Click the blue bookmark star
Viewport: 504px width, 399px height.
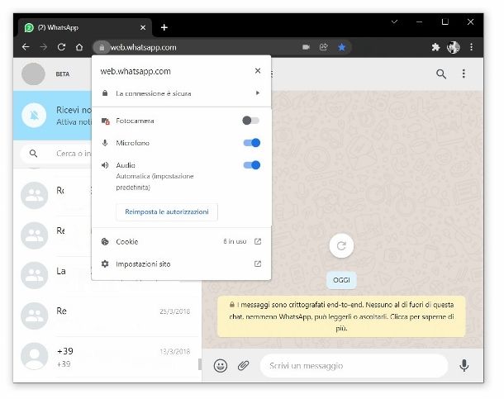[341, 47]
